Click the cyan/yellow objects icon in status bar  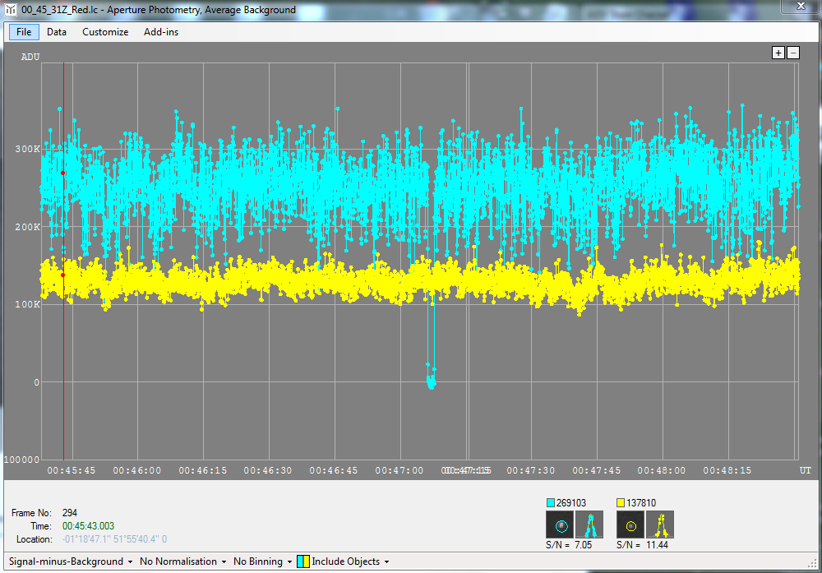tap(303, 561)
